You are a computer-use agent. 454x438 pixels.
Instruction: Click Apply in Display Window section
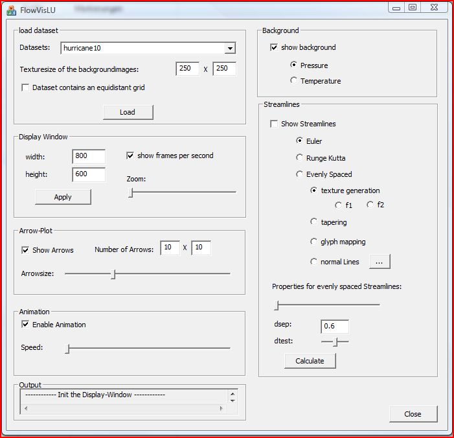(x=63, y=197)
